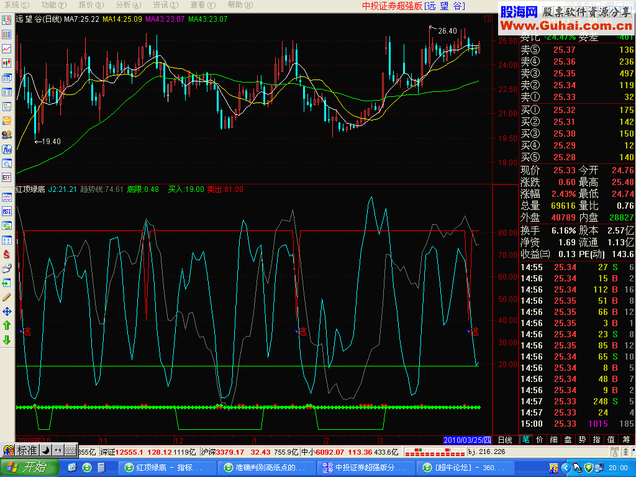
Task: Toggle the moon half-width IME button
Action: (46, 450)
